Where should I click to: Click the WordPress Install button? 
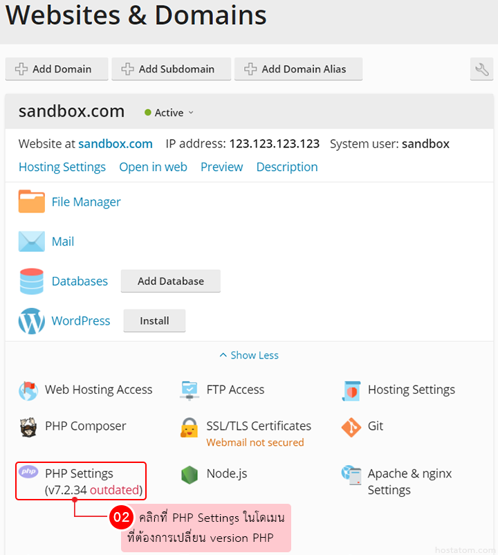[154, 321]
